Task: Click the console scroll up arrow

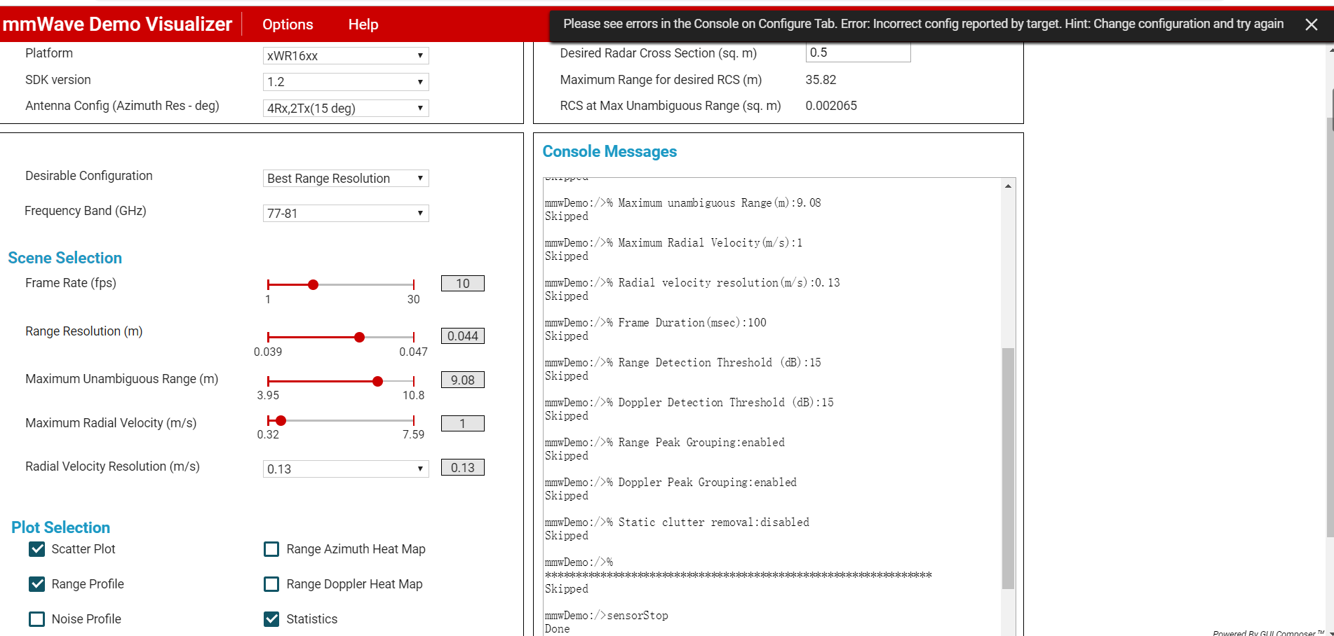Action: click(x=1009, y=186)
